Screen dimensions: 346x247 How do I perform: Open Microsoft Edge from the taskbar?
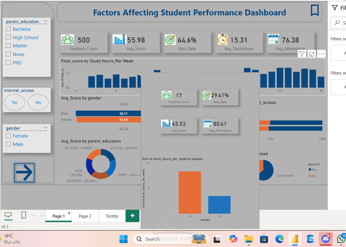point(279,239)
